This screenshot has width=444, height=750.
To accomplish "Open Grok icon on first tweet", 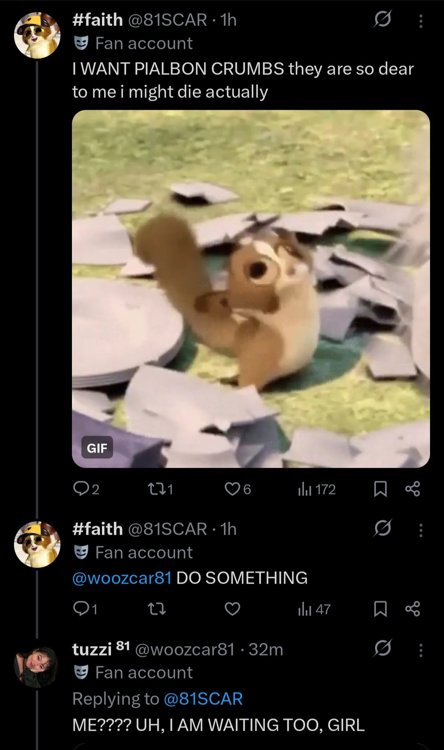I will click(382, 19).
